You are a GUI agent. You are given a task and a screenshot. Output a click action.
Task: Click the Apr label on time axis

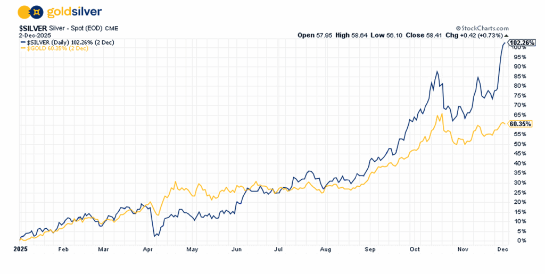click(x=147, y=248)
